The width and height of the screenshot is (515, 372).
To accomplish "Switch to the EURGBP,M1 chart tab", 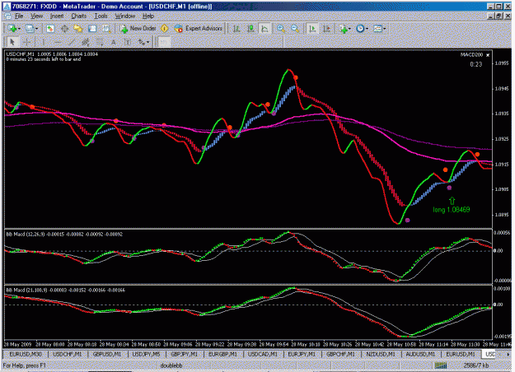I will tap(222, 354).
